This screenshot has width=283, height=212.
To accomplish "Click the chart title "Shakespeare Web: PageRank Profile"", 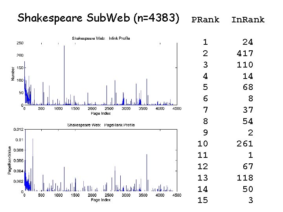I will 101,125.
